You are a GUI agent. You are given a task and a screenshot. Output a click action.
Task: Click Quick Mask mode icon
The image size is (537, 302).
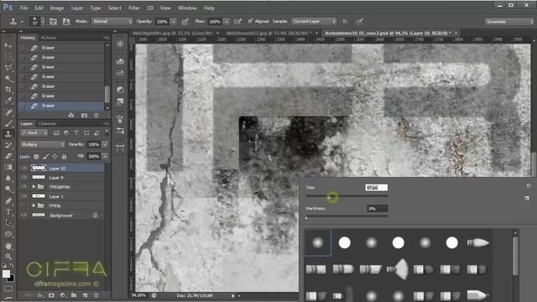click(8, 289)
